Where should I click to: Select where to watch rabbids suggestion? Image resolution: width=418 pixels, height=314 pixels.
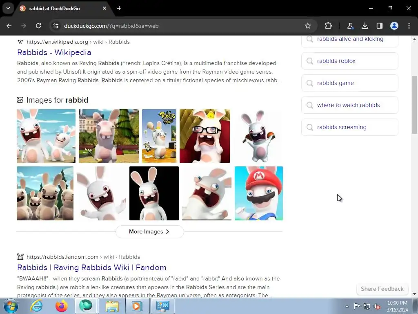350,105
